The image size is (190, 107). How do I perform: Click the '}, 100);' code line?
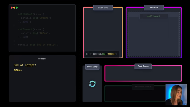[x=24, y=37]
